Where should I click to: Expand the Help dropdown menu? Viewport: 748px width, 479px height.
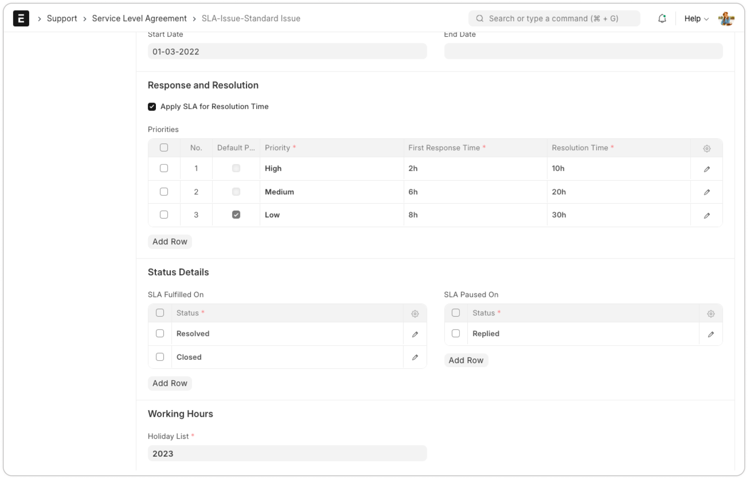696,19
